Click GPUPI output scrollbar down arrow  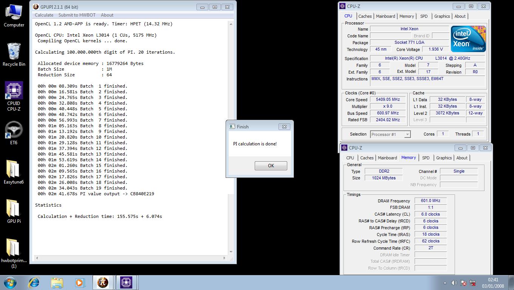[231, 252]
